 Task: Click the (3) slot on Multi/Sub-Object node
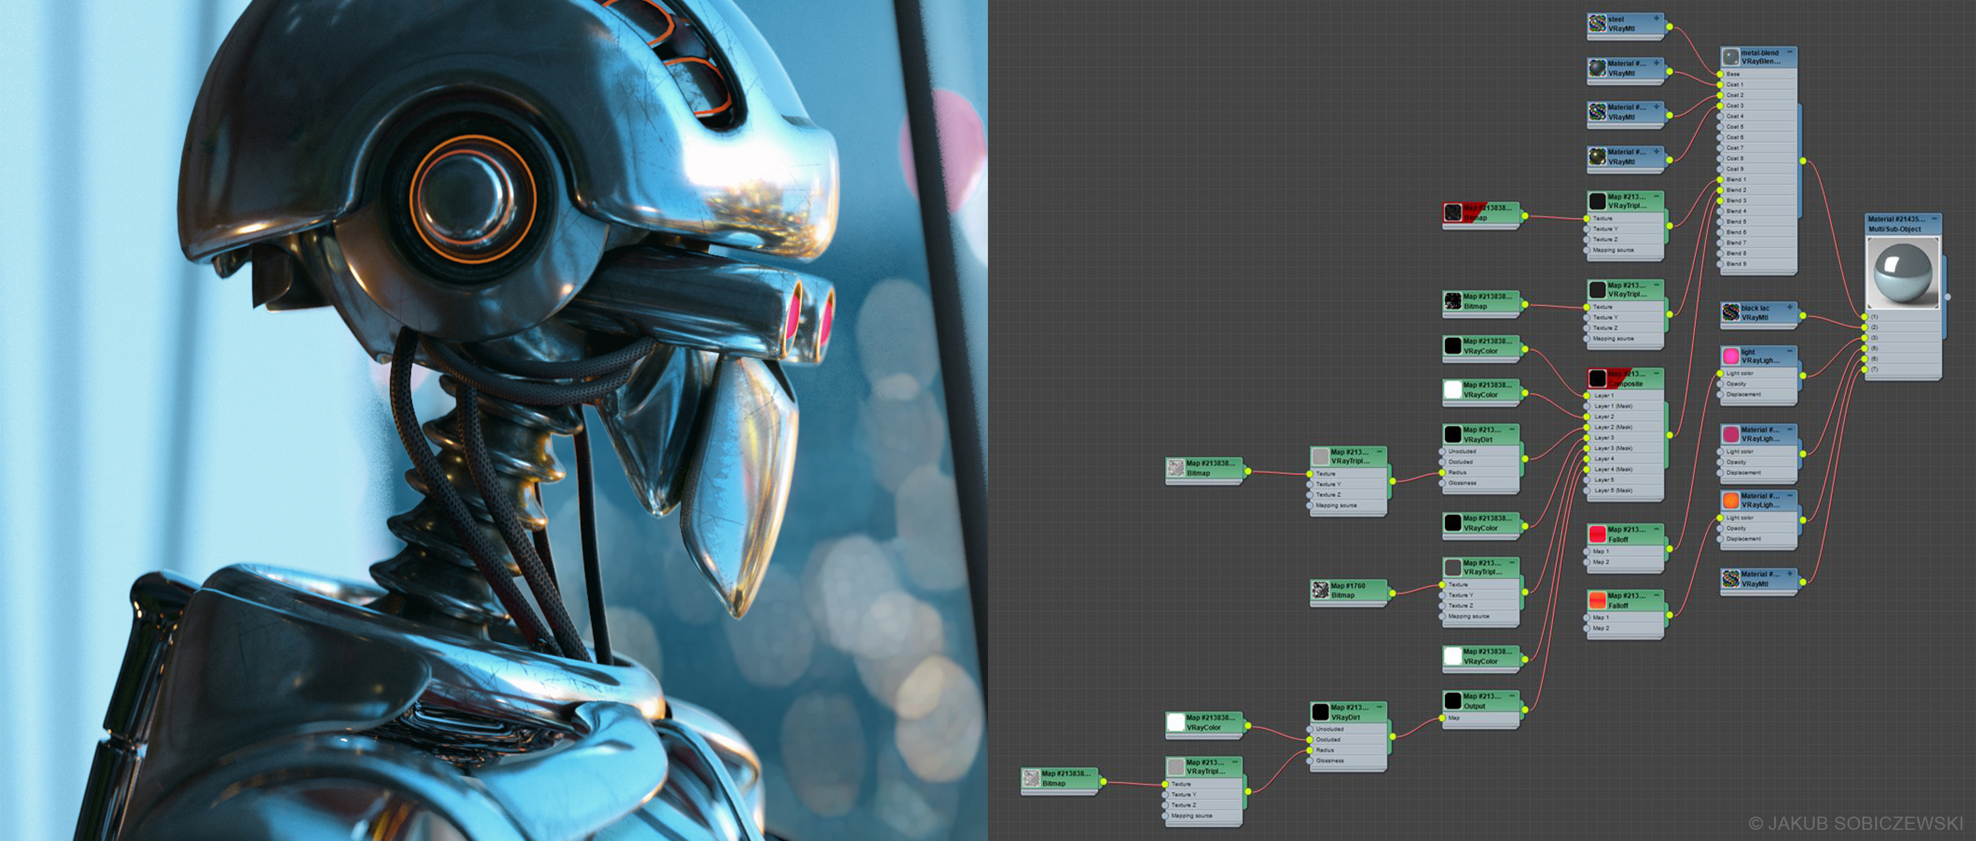pyautogui.click(x=1902, y=338)
